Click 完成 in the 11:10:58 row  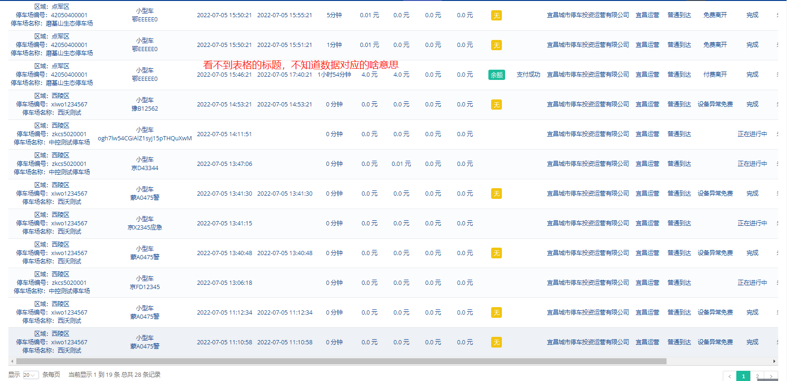(x=752, y=342)
